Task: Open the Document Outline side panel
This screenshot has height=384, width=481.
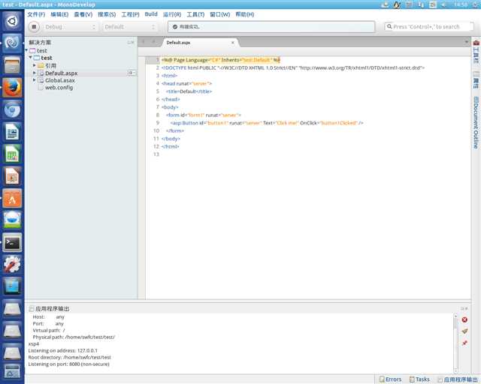Action: [x=476, y=122]
